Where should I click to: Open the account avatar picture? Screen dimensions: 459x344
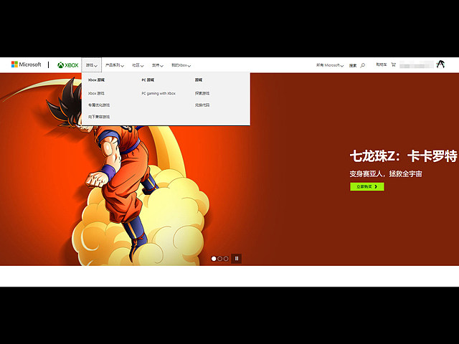tap(440, 64)
